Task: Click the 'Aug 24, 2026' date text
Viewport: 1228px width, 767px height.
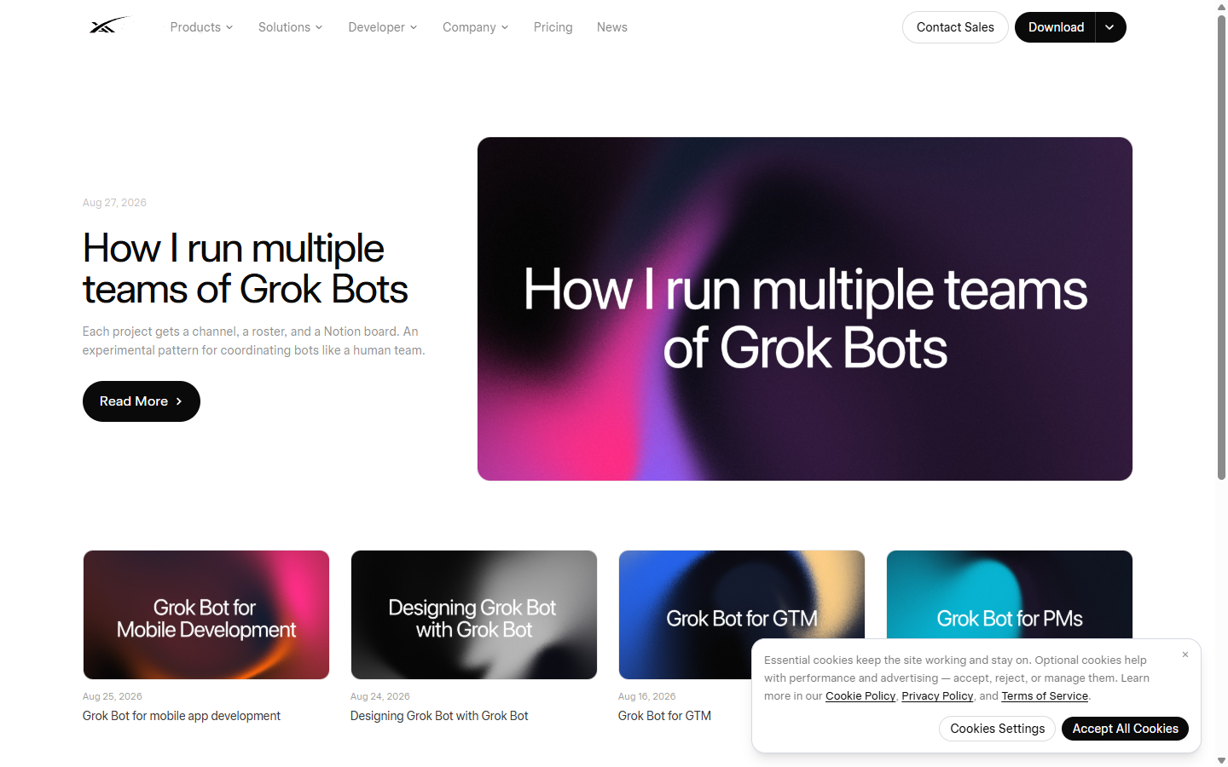Action: [380, 696]
